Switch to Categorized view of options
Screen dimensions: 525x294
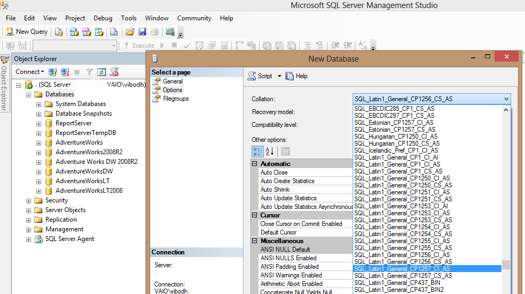(x=257, y=152)
